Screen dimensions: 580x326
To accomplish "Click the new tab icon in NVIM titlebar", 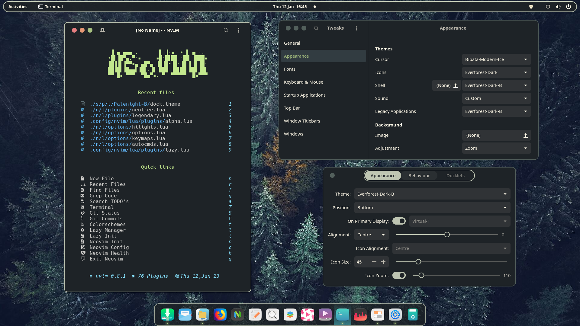I will 102,30.
